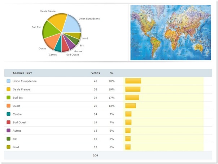
Task: Click the 'Nord' table row label
Action: coord(16,147)
